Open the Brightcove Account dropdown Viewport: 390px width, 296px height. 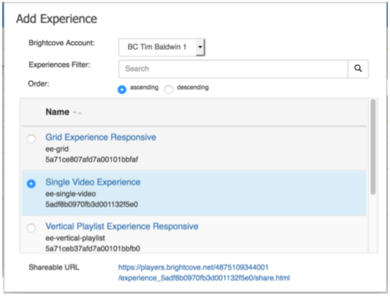coord(162,47)
